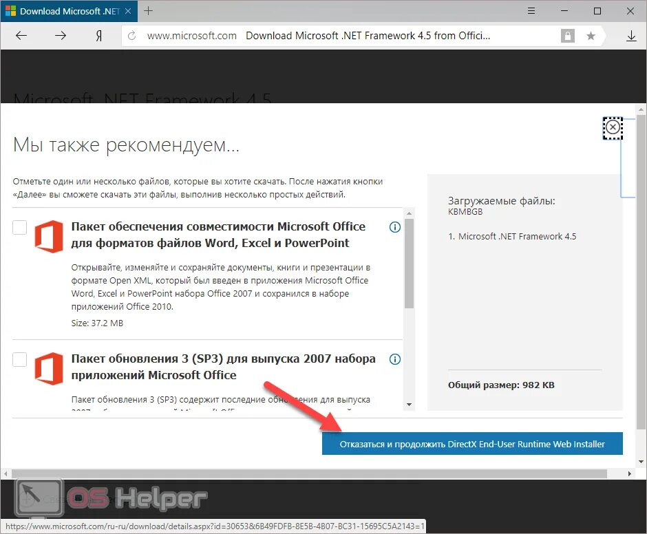Image resolution: width=647 pixels, height=534 pixels.
Task: Maximize the browser window
Action: (597, 11)
